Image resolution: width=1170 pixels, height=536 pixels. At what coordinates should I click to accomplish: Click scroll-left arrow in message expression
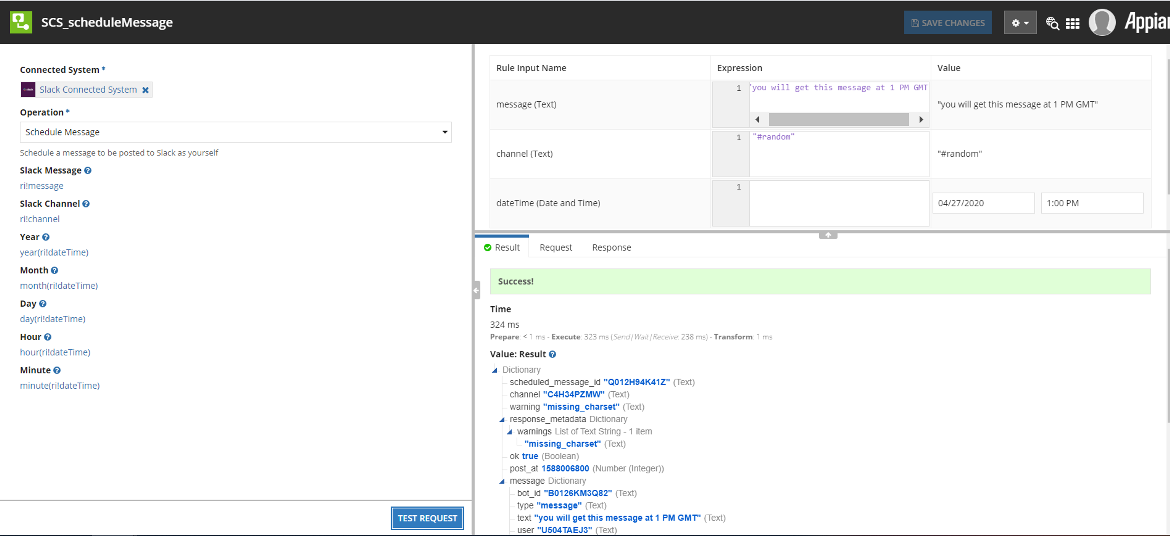(757, 120)
